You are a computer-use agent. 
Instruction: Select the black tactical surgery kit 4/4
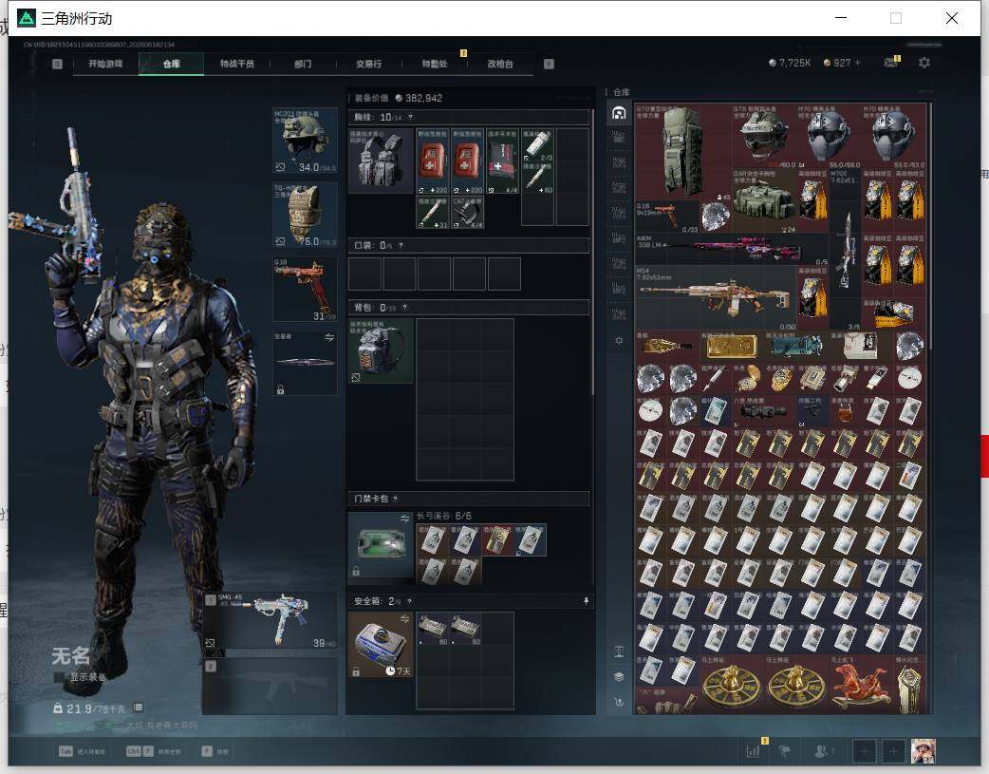tap(503, 161)
